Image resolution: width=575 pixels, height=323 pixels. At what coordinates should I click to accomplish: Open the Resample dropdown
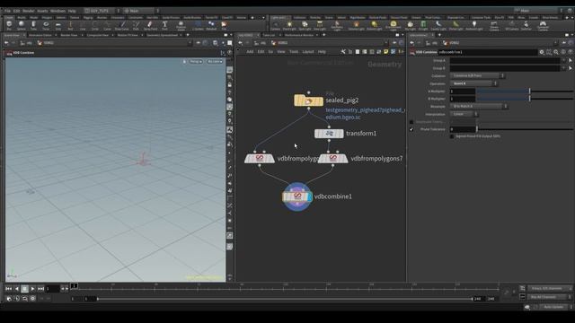(479, 106)
